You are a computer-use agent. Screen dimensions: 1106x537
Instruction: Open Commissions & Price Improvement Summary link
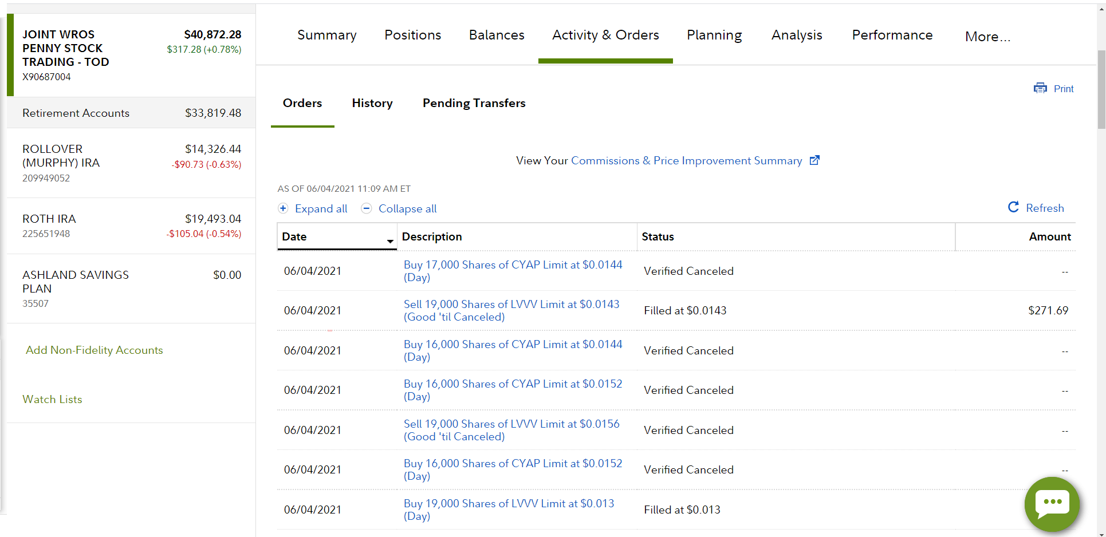[x=686, y=161]
